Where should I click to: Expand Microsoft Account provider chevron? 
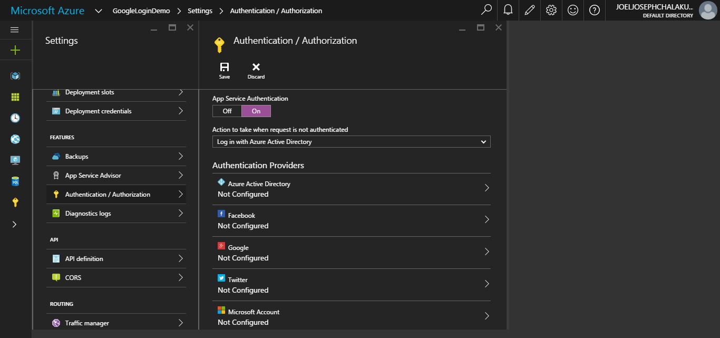coord(487,316)
